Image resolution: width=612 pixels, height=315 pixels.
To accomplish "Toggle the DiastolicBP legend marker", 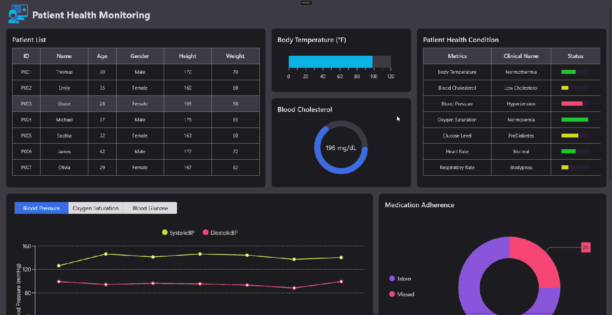I will pyautogui.click(x=205, y=233).
